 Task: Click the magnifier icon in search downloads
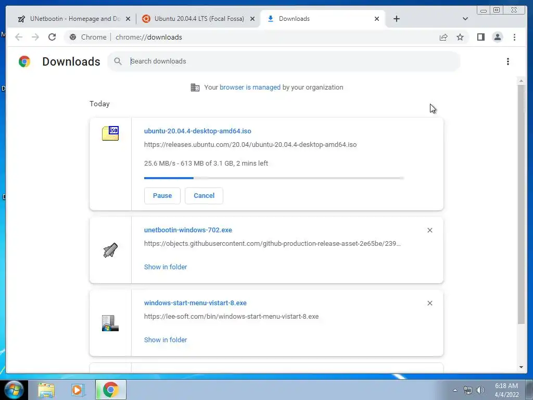tap(118, 61)
